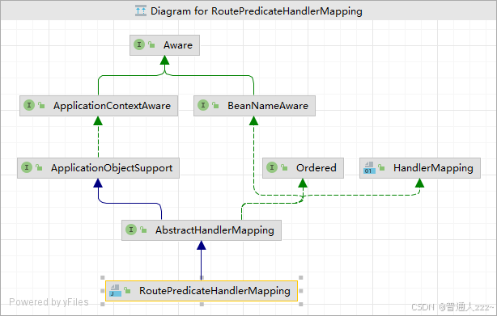Viewport: 497px width, 316px height.
Task: Click the interface icon on the Aware node
Action: click(x=139, y=44)
